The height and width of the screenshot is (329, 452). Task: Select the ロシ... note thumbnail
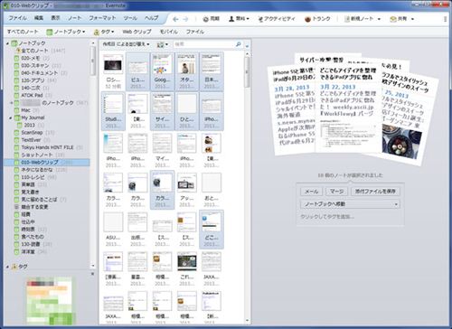113,71
